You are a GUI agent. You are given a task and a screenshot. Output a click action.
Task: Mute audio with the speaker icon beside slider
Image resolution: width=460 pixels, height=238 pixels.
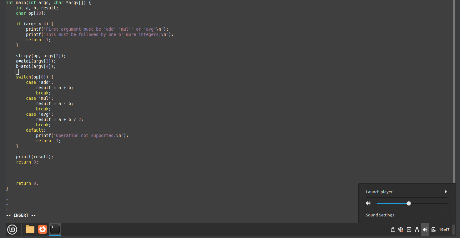(x=368, y=204)
